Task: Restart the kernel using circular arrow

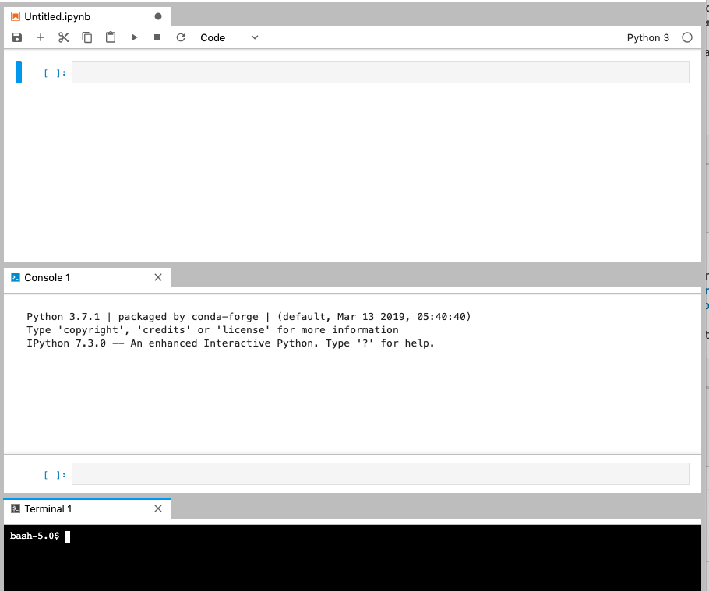Action: pos(181,37)
